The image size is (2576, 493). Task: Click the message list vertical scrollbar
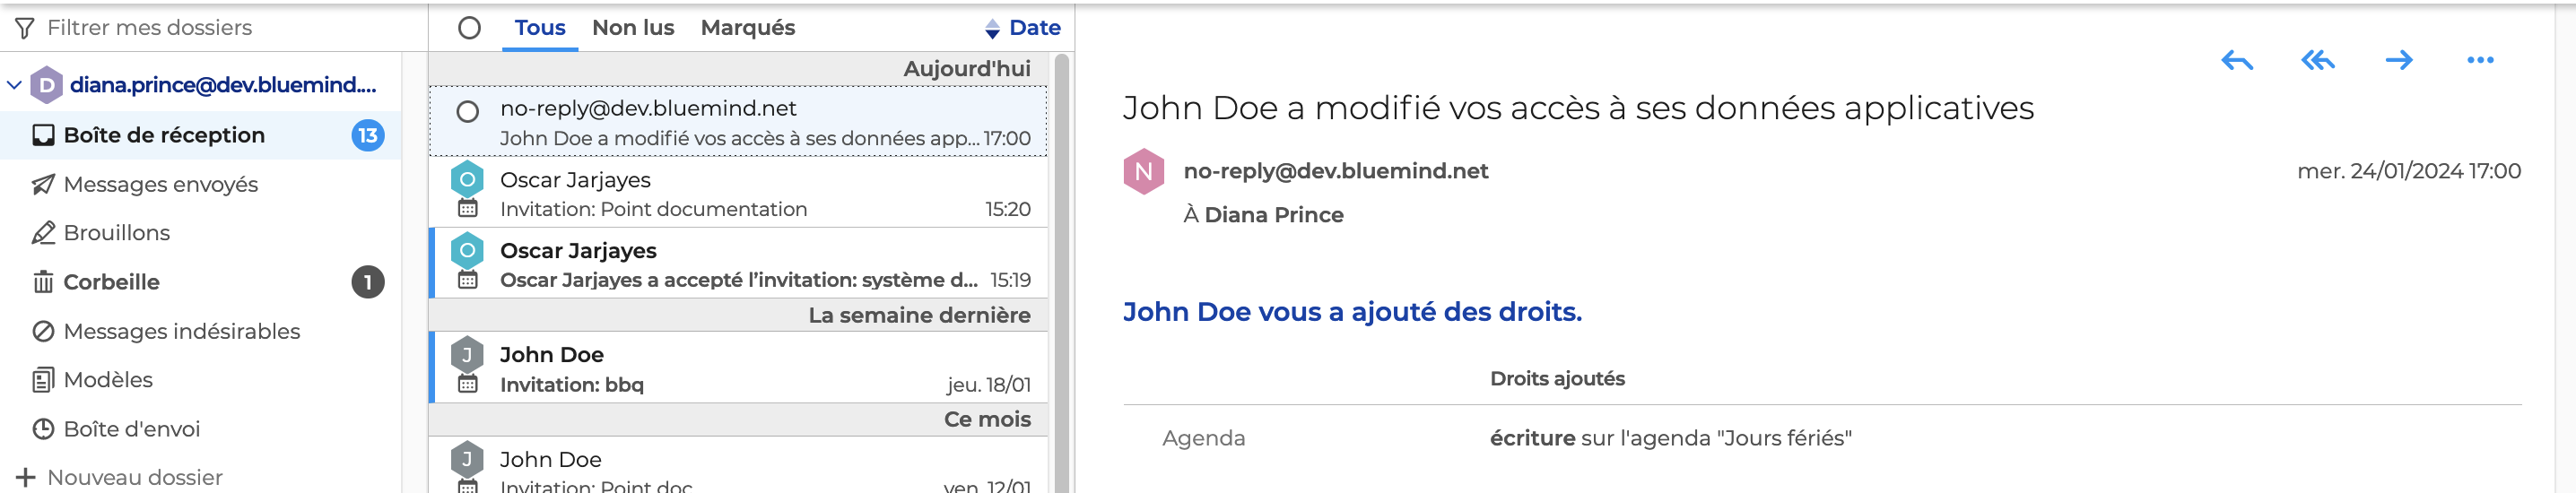click(x=1061, y=270)
